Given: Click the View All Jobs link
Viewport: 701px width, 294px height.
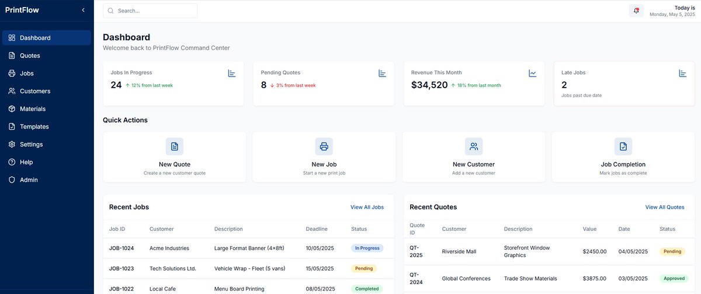Looking at the screenshot, I should pyautogui.click(x=367, y=207).
